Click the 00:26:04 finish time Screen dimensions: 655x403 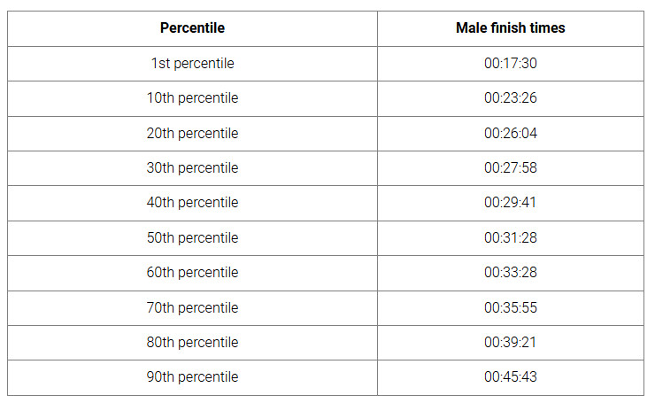510,134
